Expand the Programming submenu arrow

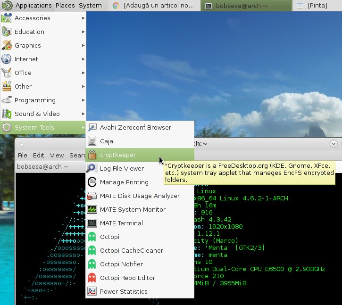point(83,100)
